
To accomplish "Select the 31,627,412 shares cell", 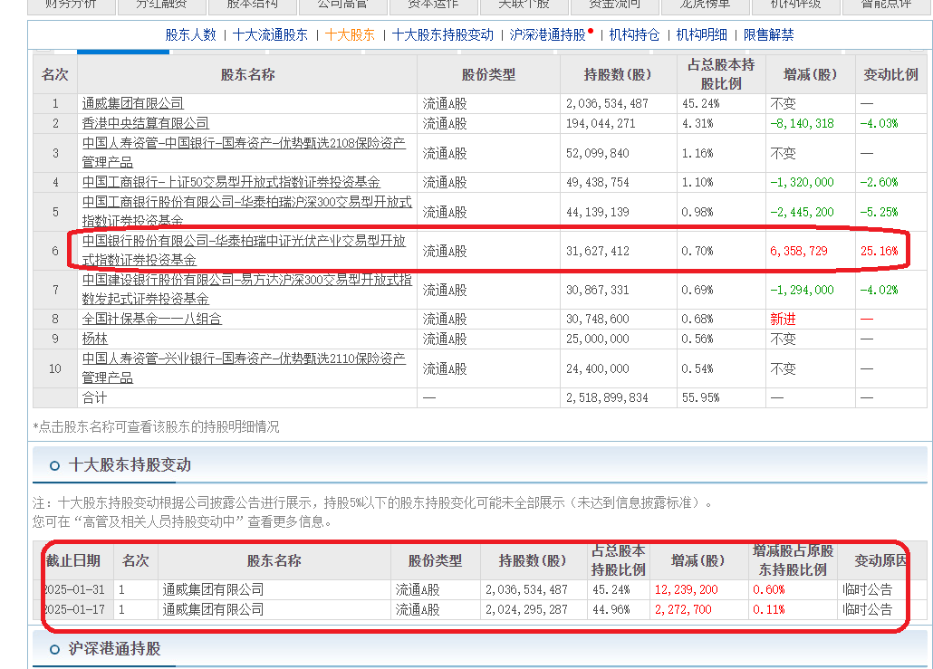I will 598,251.
